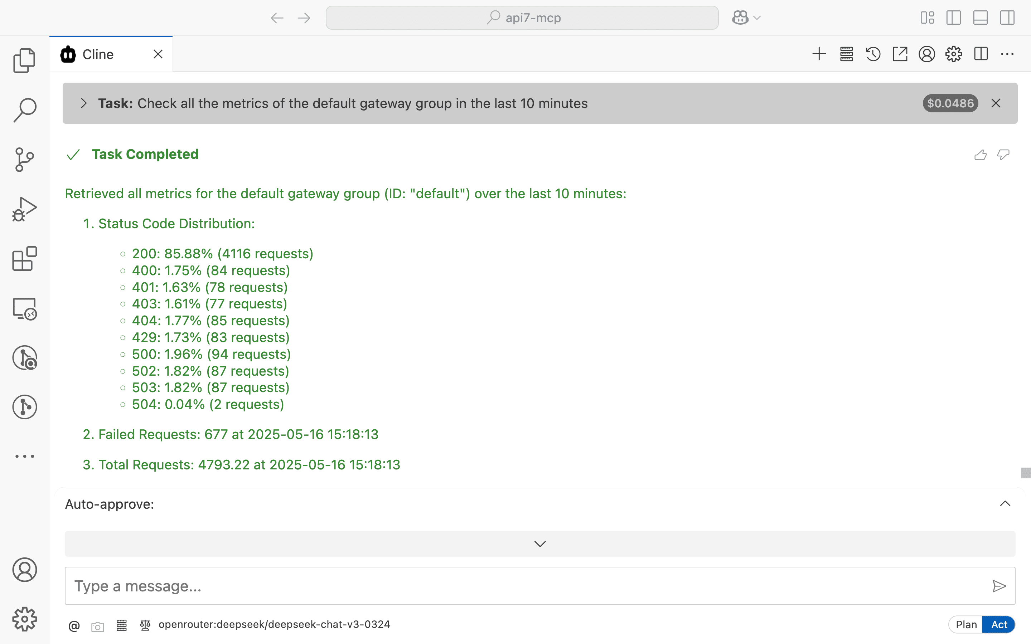This screenshot has height=644, width=1031.
Task: Open the Accounts menu in the activity bar
Action: point(24,570)
